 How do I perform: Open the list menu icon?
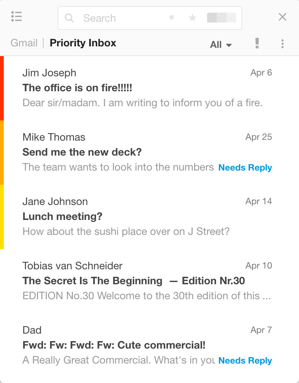click(16, 16)
